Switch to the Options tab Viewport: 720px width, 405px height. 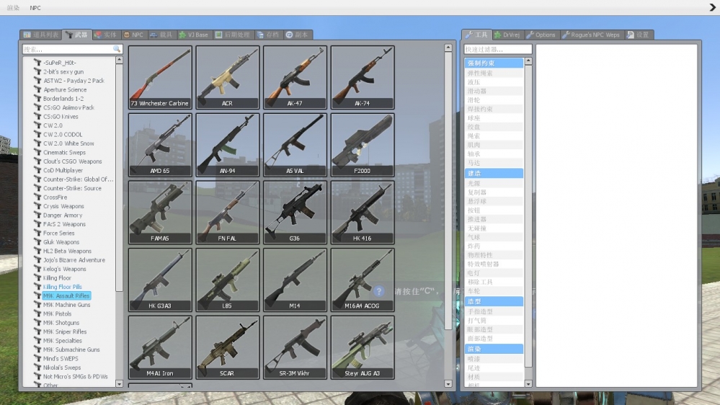point(541,35)
